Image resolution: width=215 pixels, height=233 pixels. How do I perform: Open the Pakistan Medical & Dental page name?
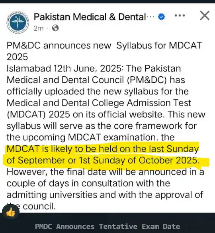point(90,17)
